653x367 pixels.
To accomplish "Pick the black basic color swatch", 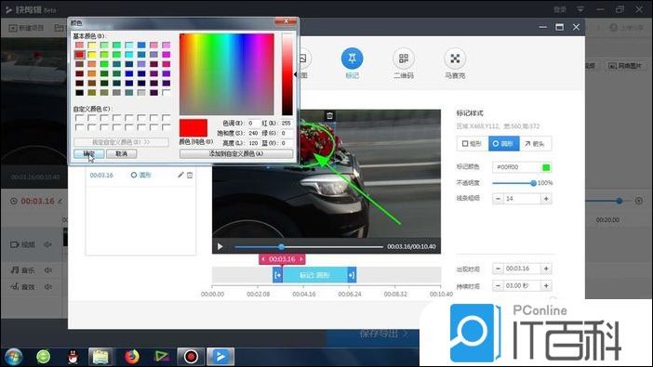I will click(79, 92).
